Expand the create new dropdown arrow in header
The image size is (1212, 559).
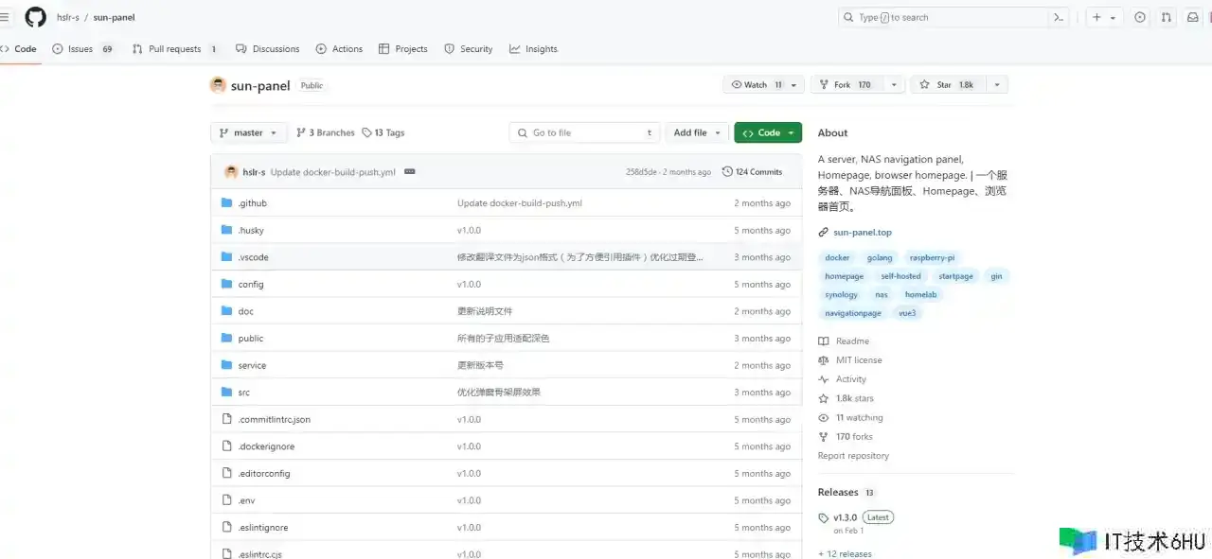click(x=1113, y=17)
